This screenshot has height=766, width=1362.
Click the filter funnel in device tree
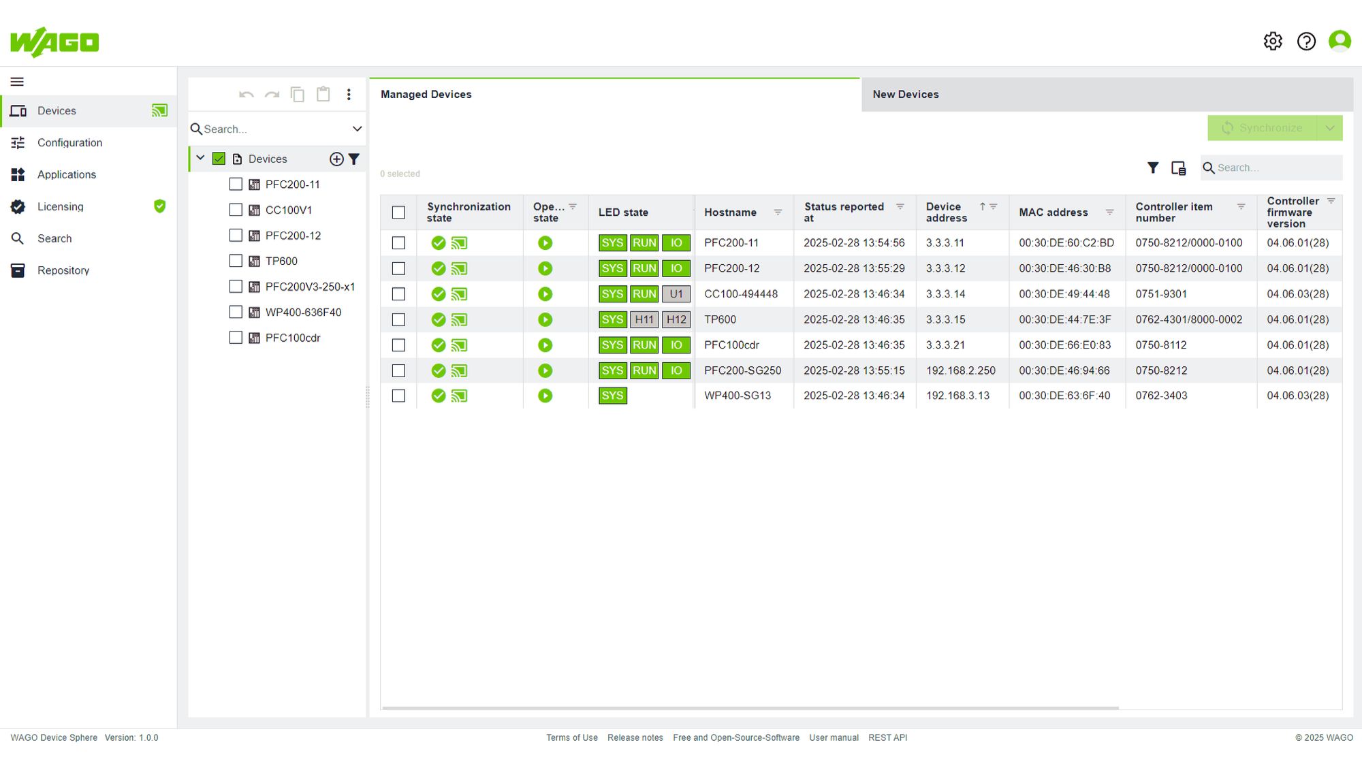pyautogui.click(x=354, y=159)
